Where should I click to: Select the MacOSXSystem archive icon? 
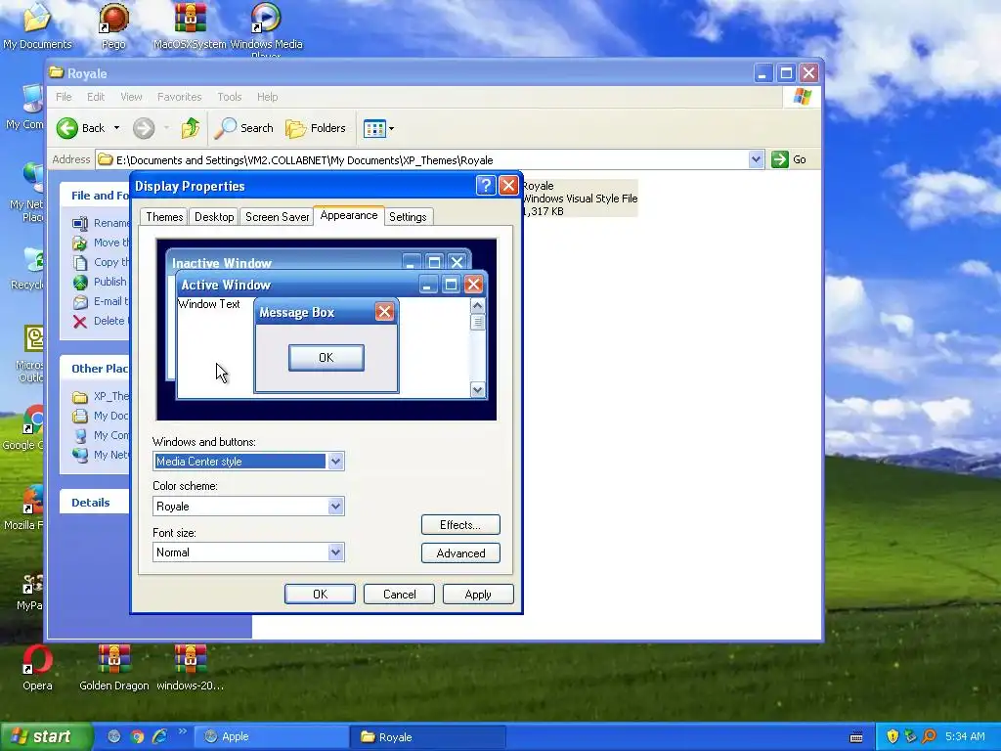(190, 25)
